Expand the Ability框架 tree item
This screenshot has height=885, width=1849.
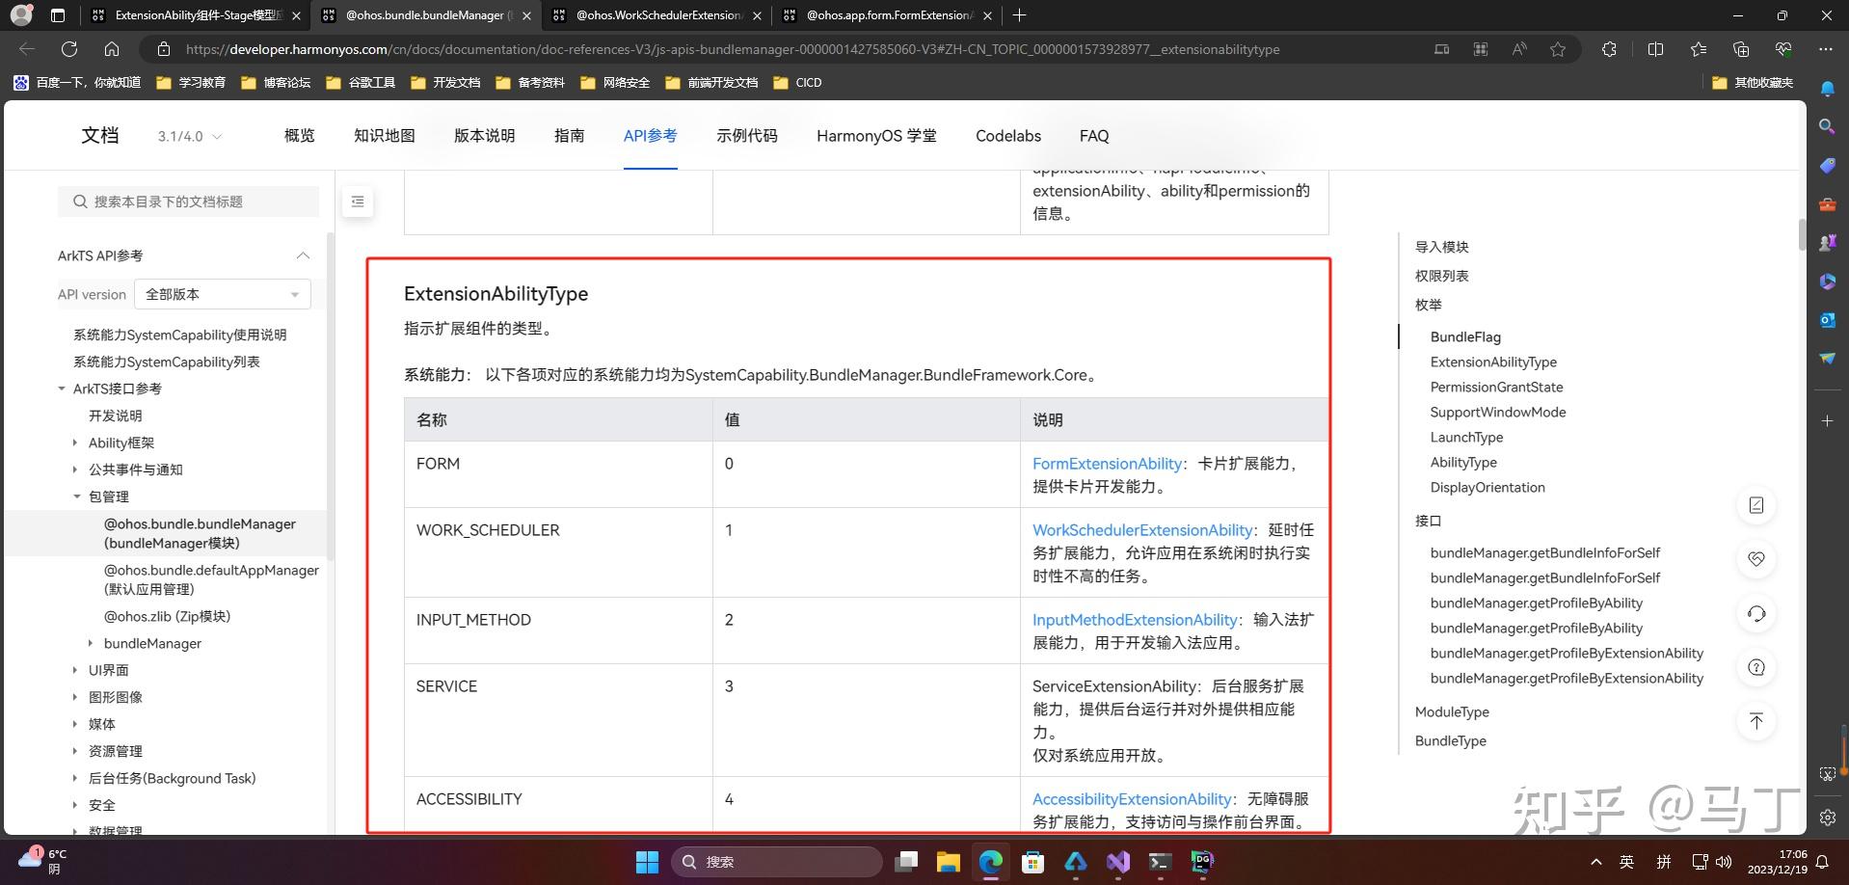(77, 442)
